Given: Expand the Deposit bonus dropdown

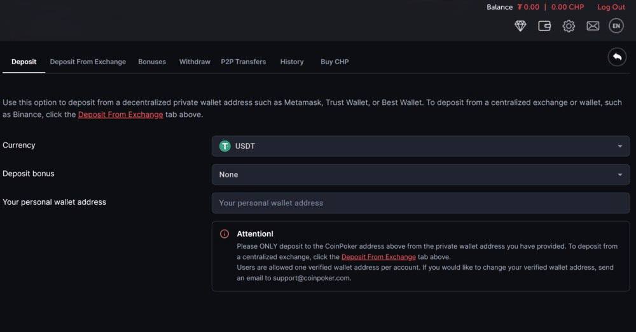Looking at the screenshot, I should tap(420, 174).
